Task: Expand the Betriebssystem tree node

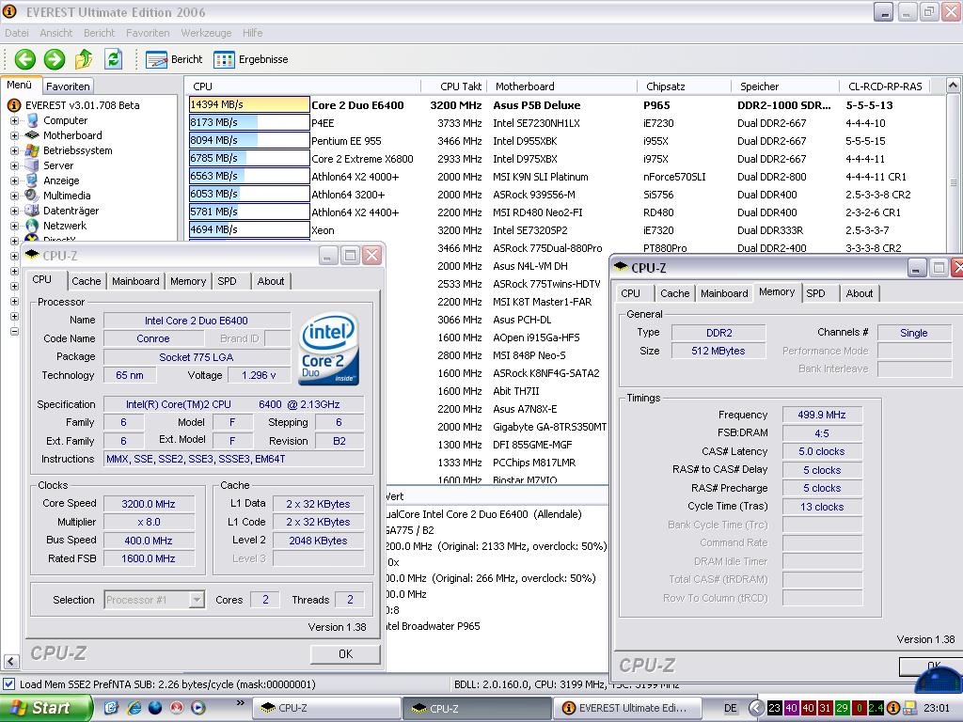Action: tap(14, 150)
